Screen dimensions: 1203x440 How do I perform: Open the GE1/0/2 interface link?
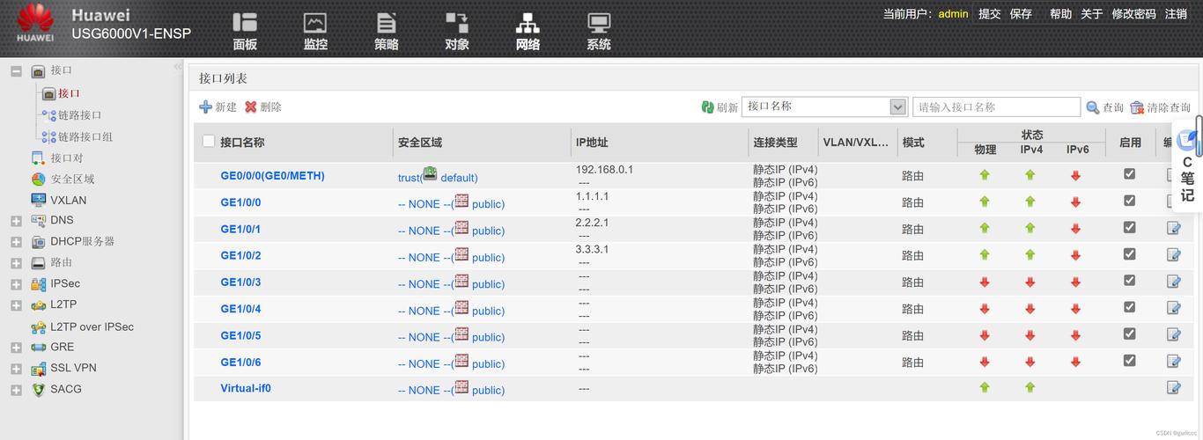click(x=240, y=256)
